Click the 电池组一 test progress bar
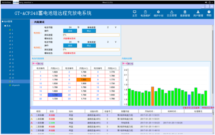 92,35
